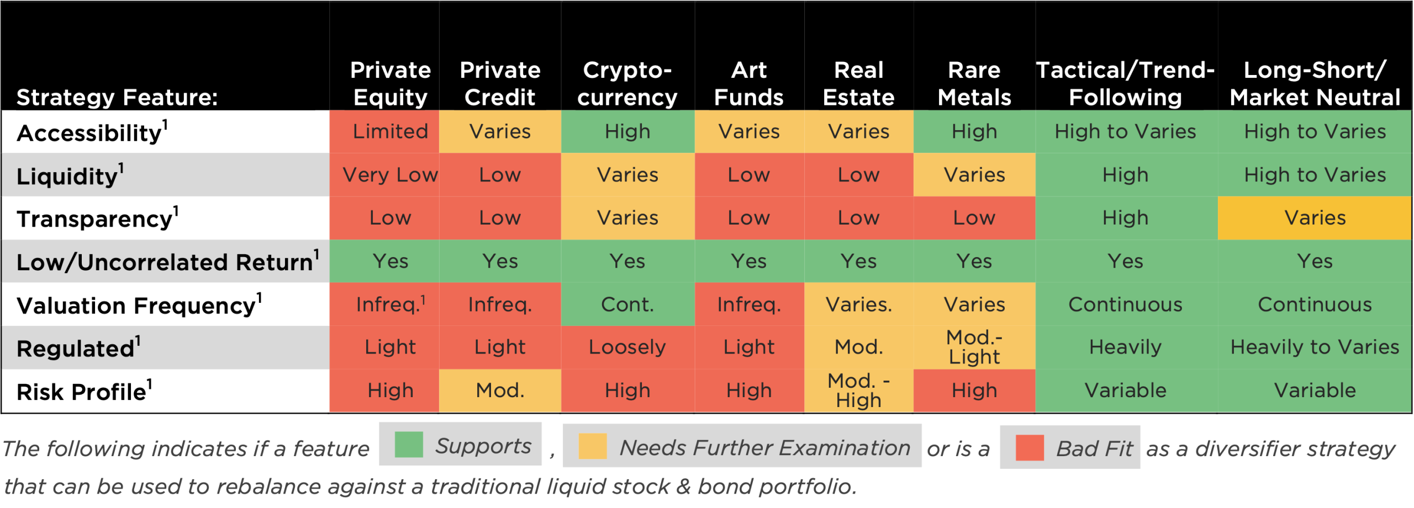
Task: Select the Rare Metals column header
Action: 974,83
